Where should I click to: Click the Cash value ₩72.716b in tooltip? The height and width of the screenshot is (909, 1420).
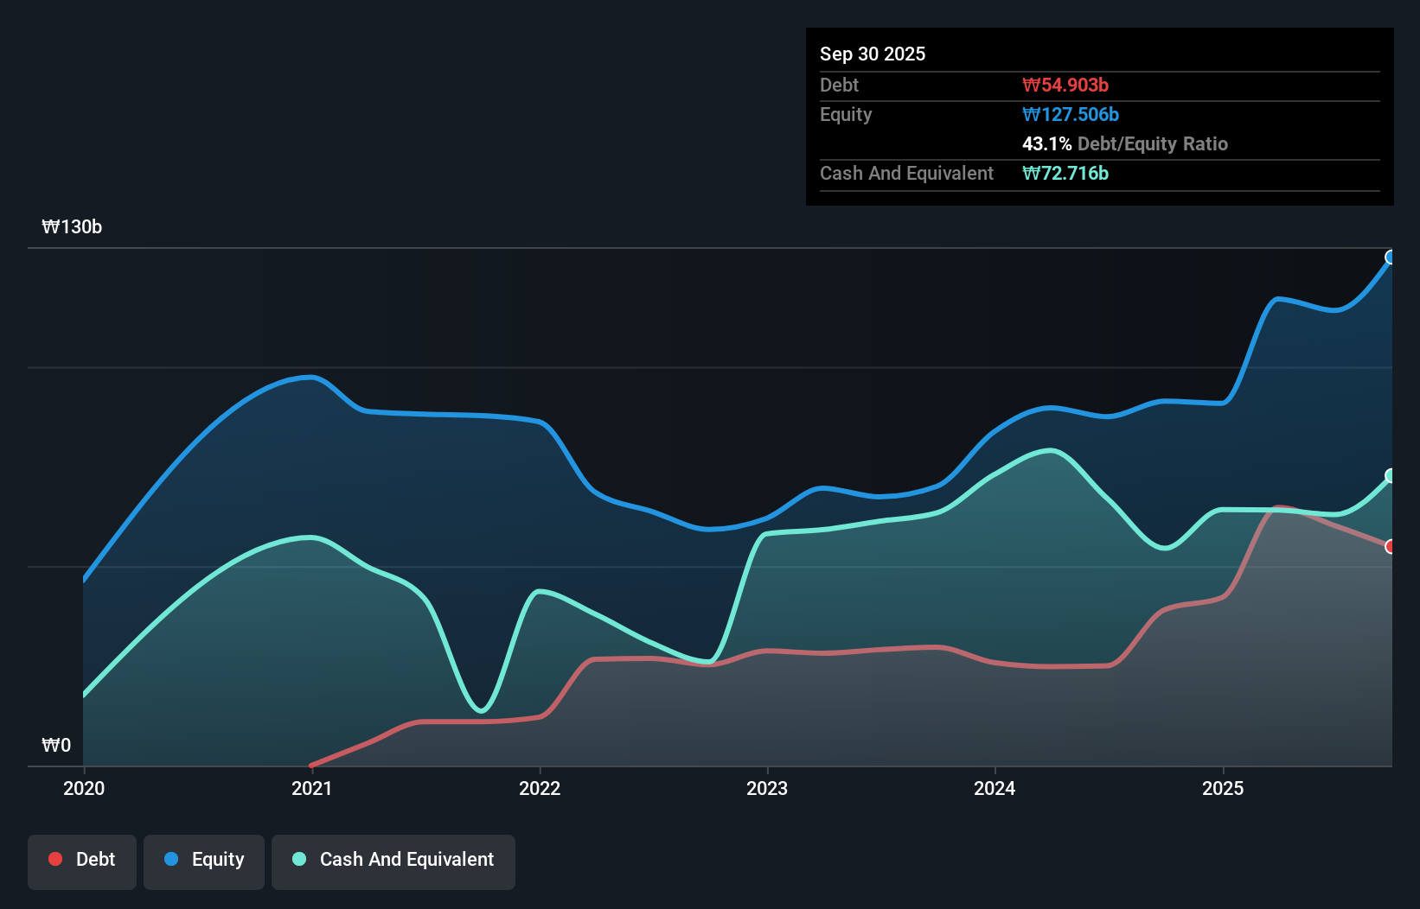(x=1065, y=173)
